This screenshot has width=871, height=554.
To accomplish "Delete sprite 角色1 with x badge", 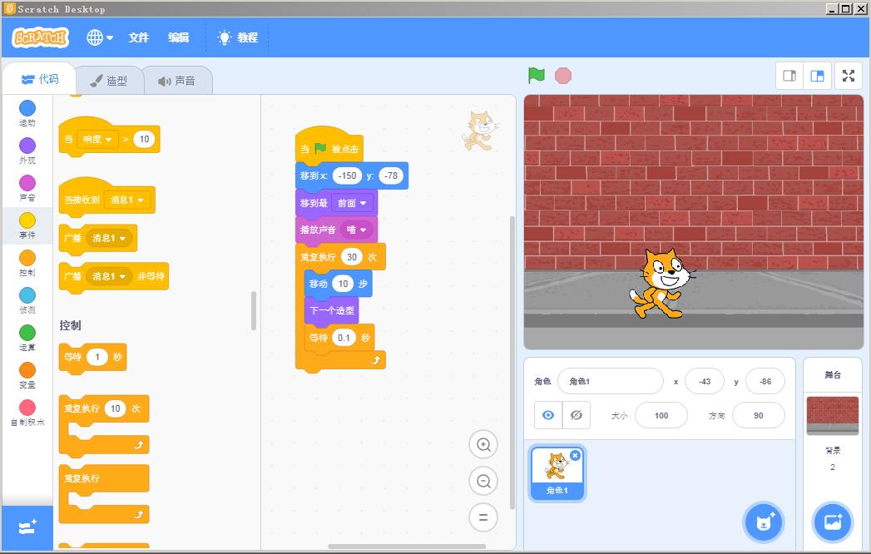I will click(x=575, y=456).
